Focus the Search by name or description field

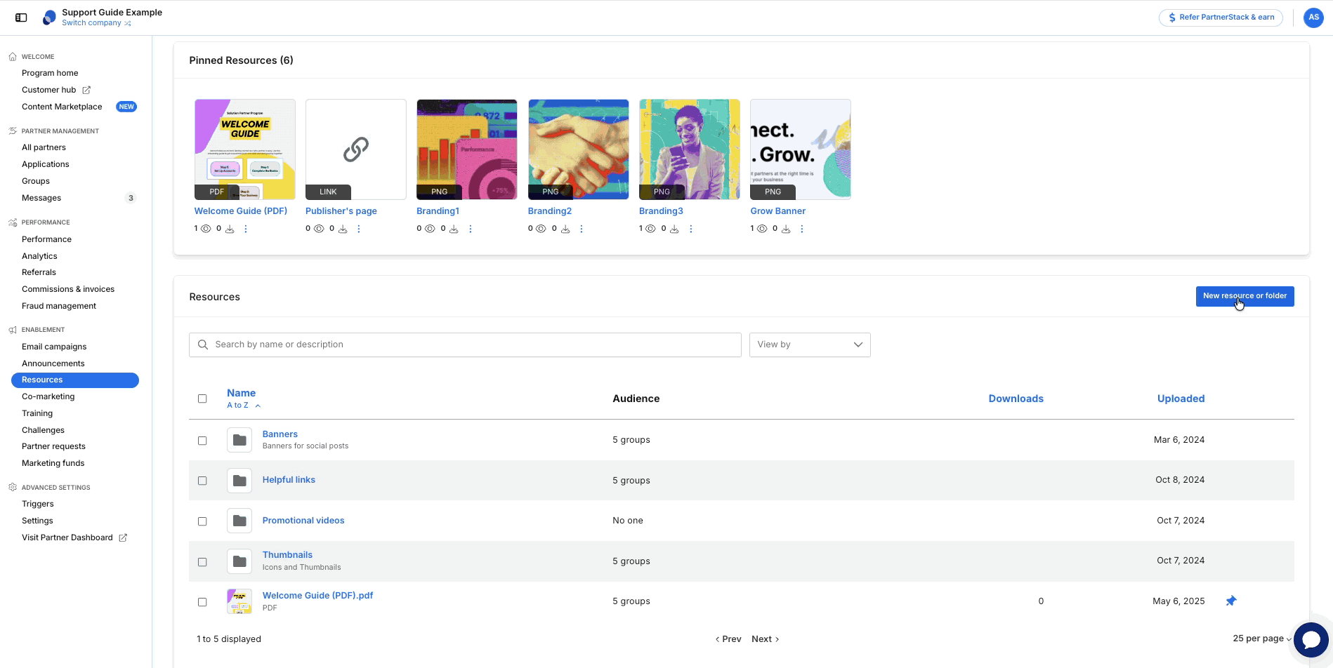tap(465, 345)
